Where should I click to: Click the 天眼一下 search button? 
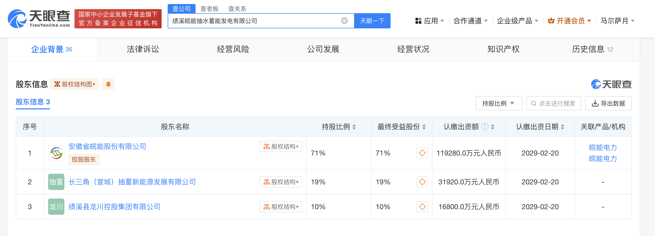coord(372,21)
